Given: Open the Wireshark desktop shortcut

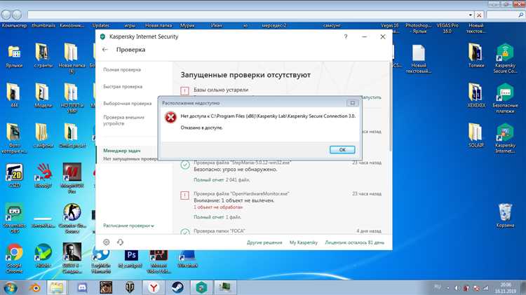Looking at the screenshot, I should click(187, 259).
